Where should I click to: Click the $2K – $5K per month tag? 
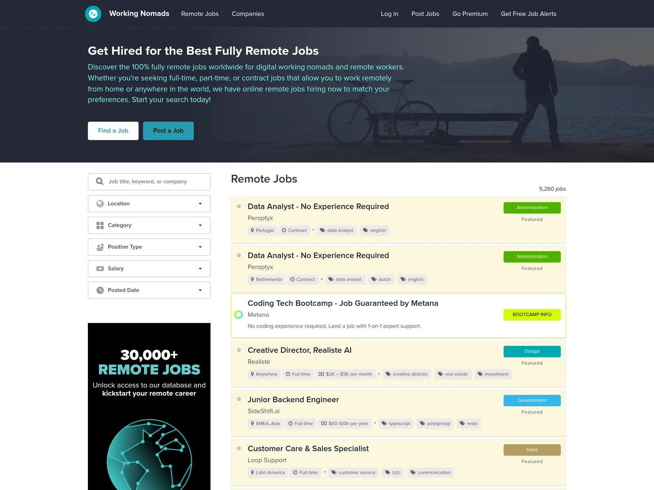click(x=345, y=374)
